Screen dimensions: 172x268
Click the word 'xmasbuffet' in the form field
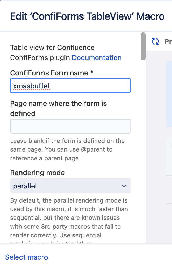click(x=32, y=86)
